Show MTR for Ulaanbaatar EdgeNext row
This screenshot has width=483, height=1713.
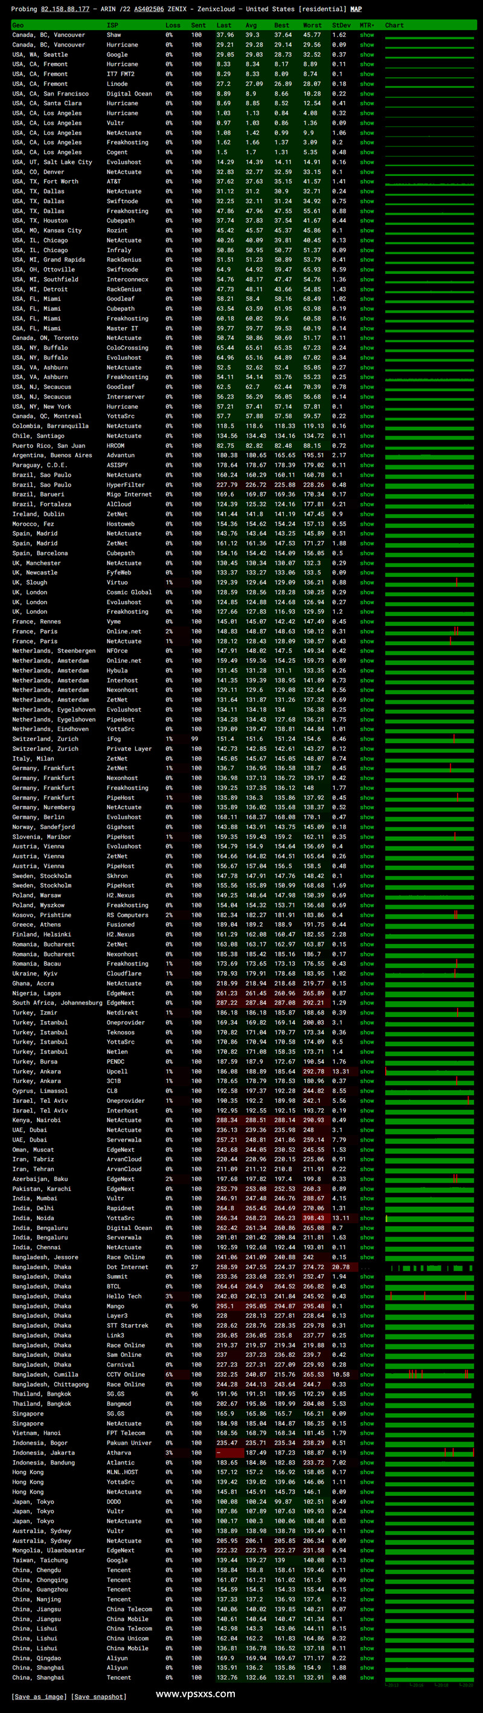[366, 1550]
